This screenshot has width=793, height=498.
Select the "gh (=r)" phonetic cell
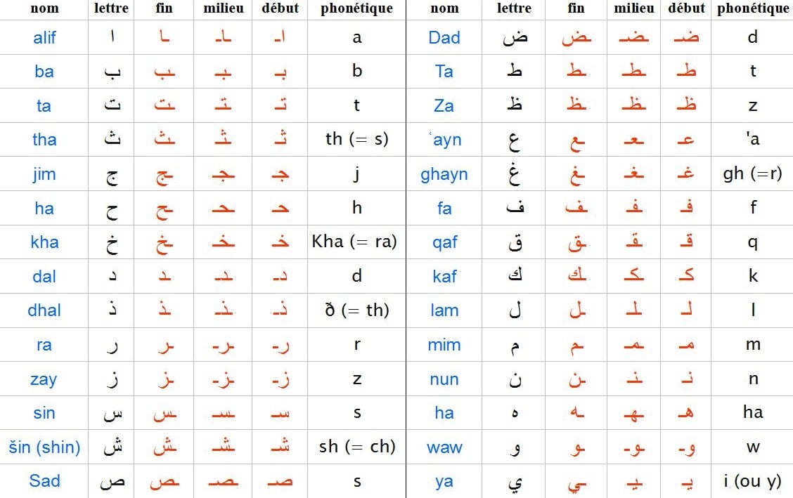coord(752,173)
